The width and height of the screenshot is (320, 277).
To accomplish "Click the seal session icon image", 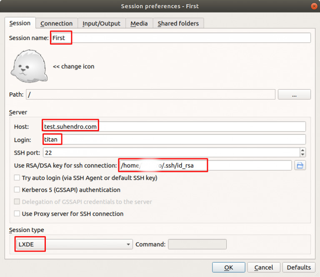I will coord(28,67).
